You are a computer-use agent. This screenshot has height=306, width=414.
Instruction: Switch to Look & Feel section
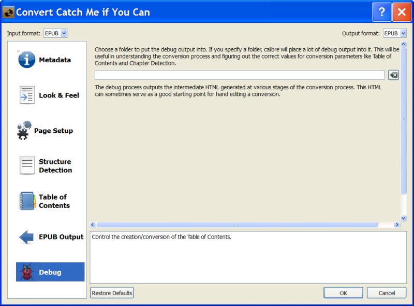click(x=50, y=95)
